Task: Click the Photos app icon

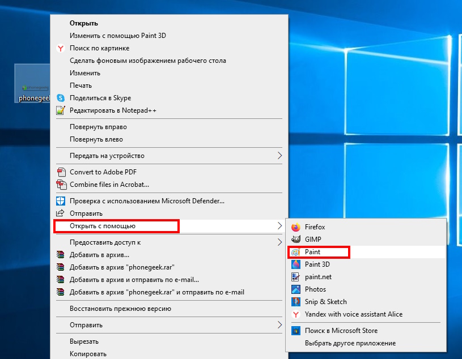Action: [x=296, y=289]
